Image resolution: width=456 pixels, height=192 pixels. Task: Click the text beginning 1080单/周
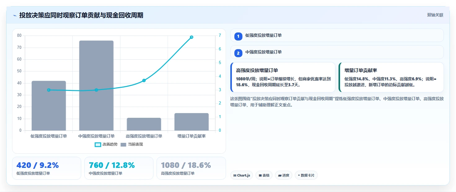283,82
